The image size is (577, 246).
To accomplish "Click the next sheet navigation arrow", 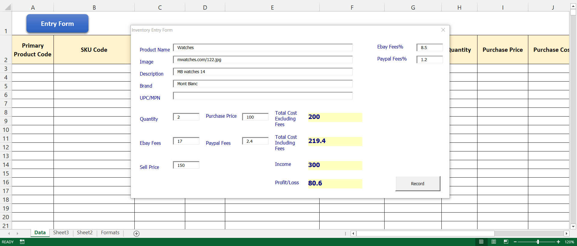I will click(x=17, y=233).
